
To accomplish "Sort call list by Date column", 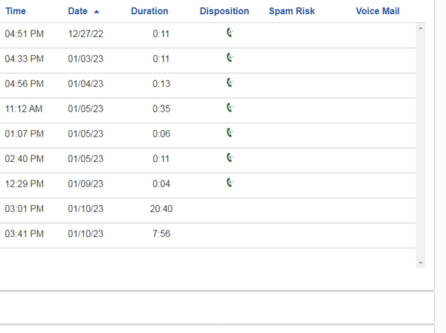I will [77, 11].
